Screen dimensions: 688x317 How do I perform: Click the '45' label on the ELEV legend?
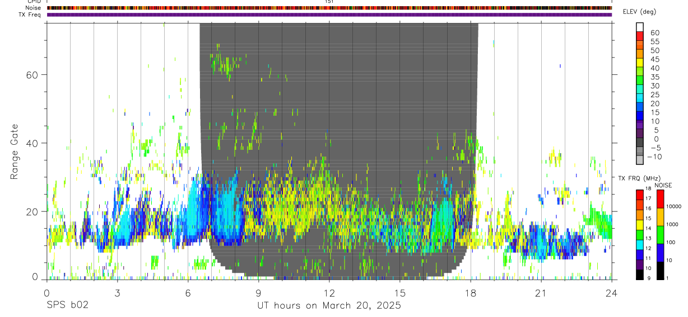pyautogui.click(x=655, y=59)
